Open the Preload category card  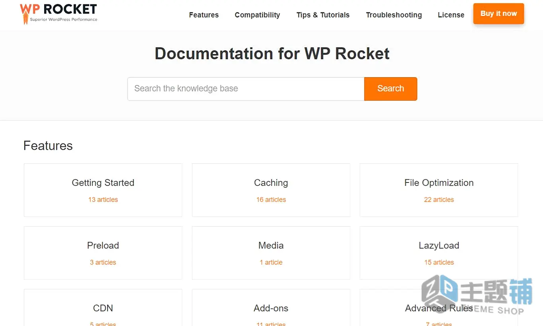[x=103, y=253]
